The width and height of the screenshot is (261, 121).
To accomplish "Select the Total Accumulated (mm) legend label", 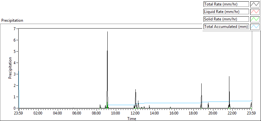I will click(x=226, y=27).
